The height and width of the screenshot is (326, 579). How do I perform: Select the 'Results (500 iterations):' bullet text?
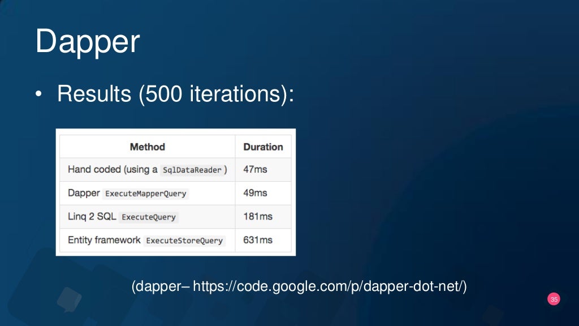pyautogui.click(x=175, y=93)
